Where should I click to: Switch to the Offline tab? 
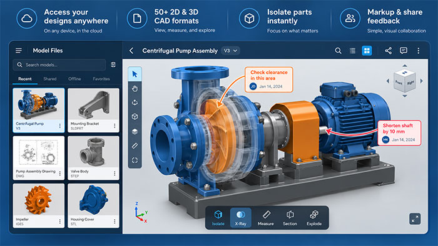(74, 79)
